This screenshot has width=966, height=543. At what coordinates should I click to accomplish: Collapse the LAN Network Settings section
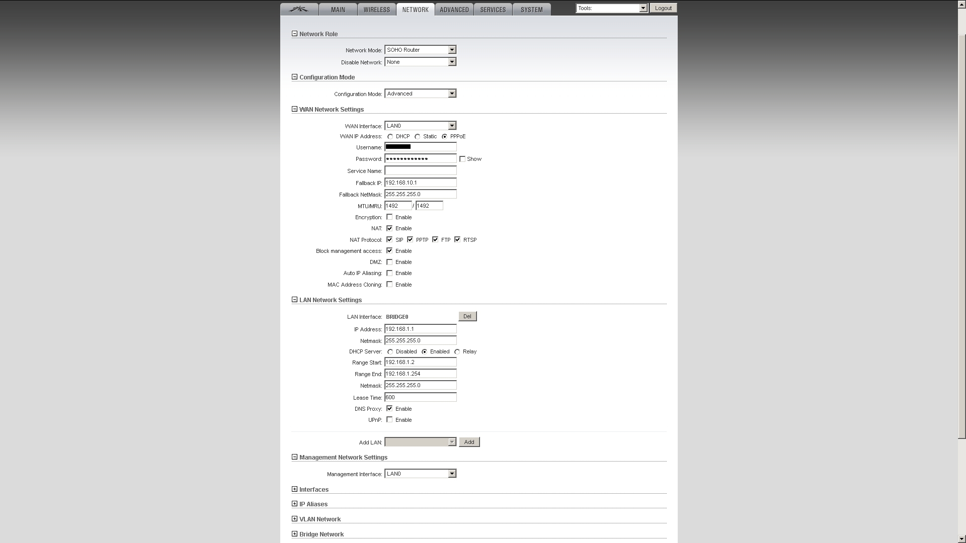294,300
